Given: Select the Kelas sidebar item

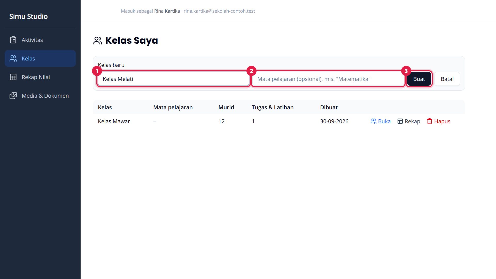Looking at the screenshot, I should tap(40, 58).
